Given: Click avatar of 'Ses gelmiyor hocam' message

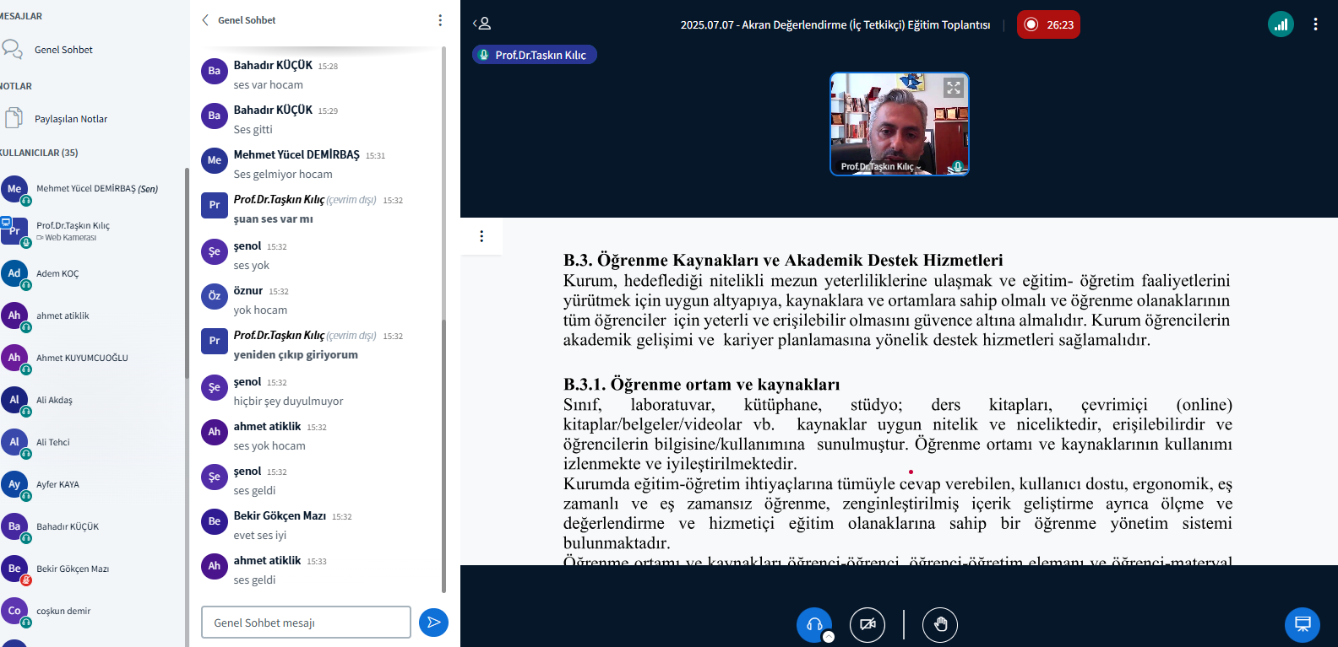Looking at the screenshot, I should [215, 160].
